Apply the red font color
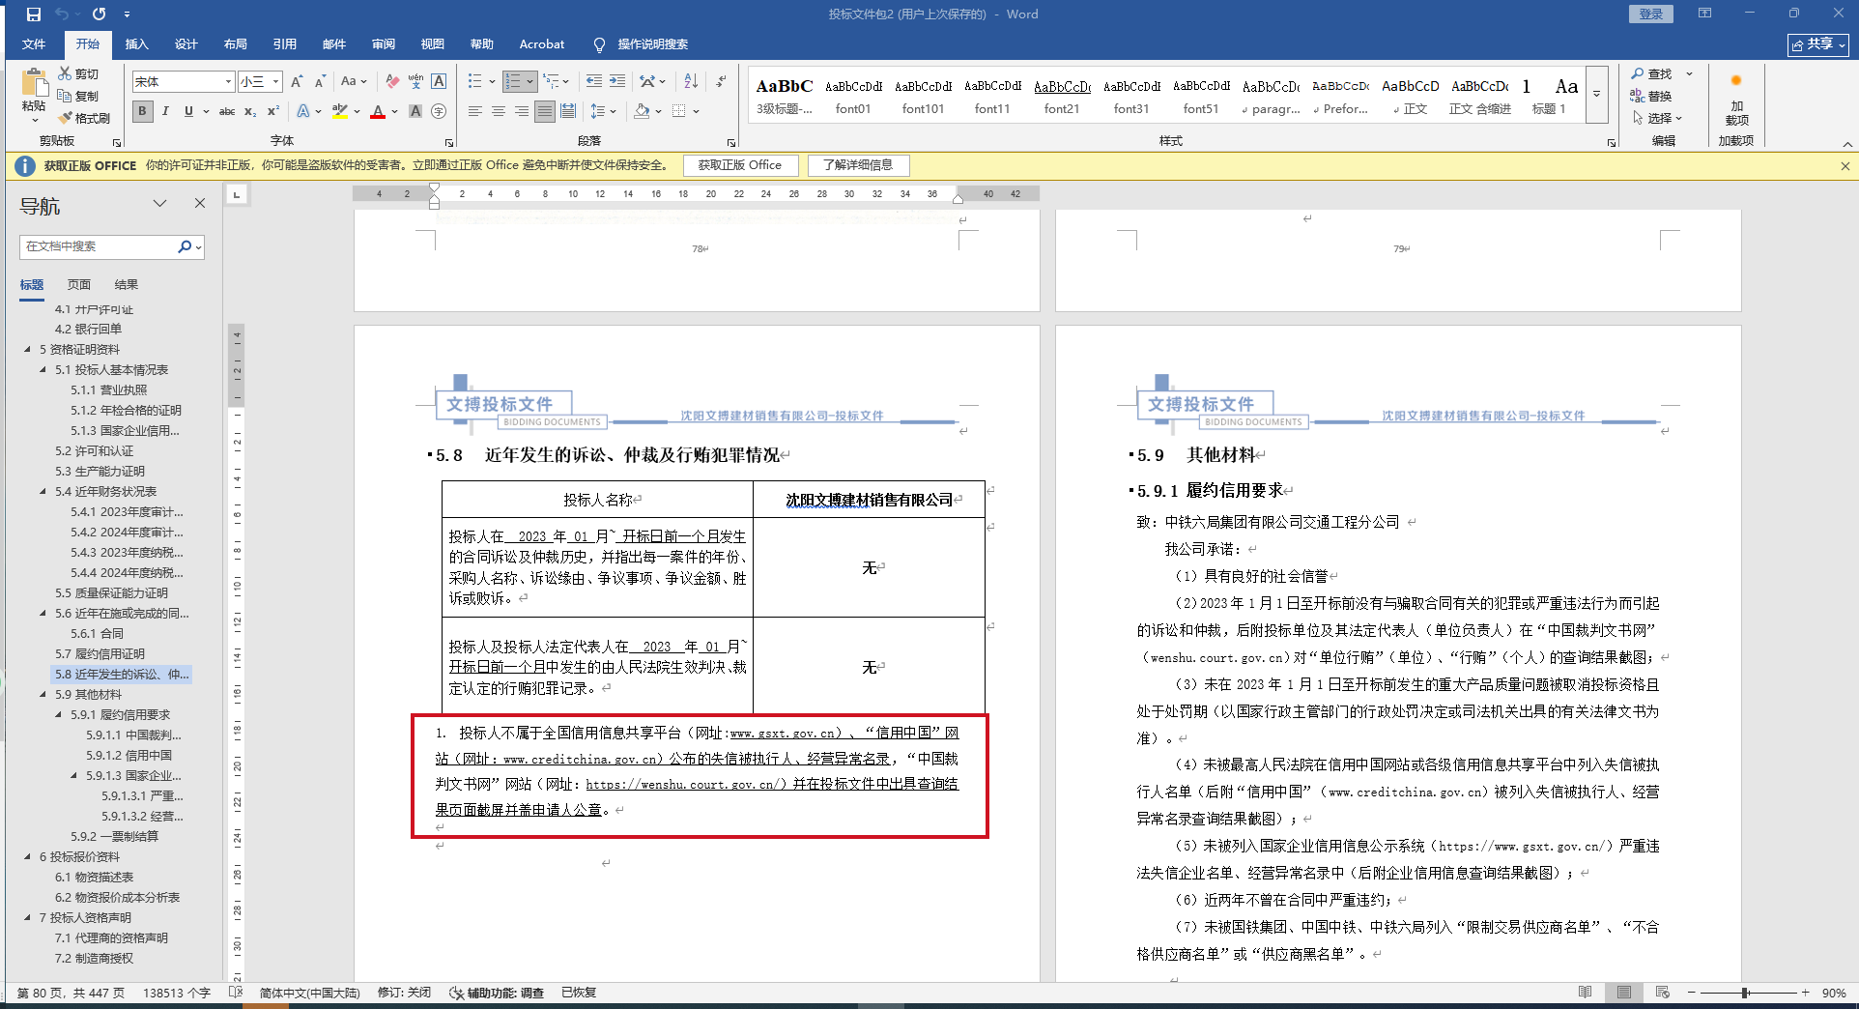 378,111
